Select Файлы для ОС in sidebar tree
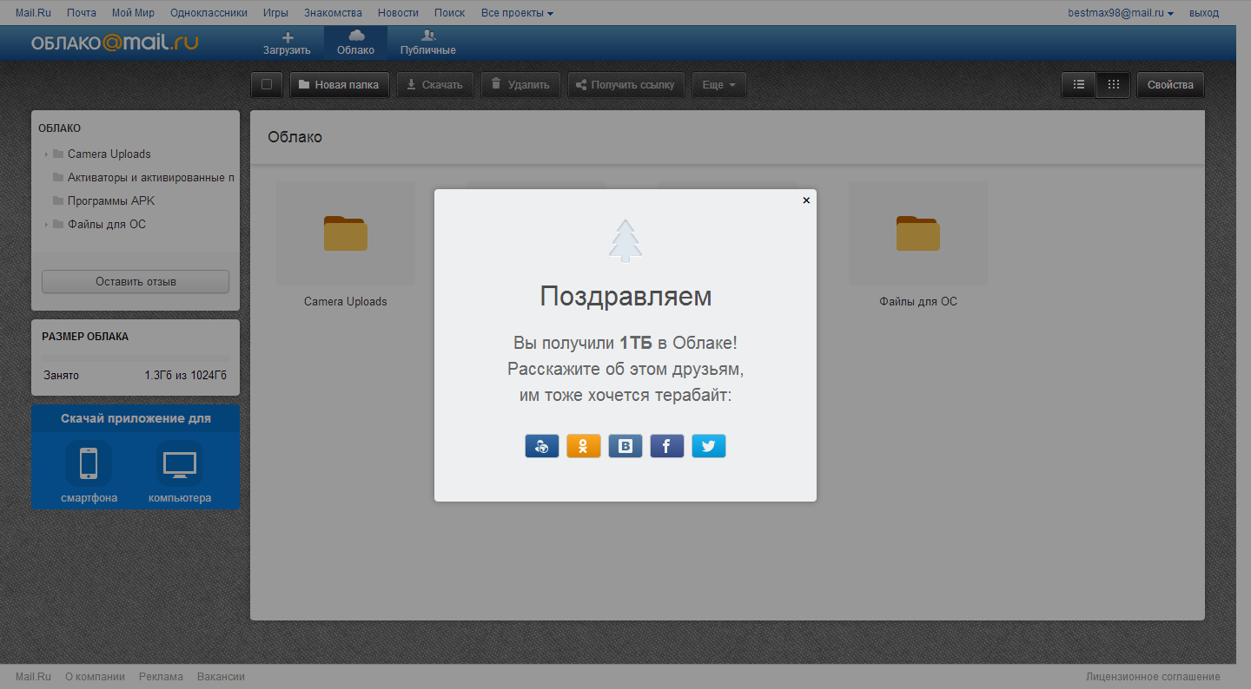Image resolution: width=1251 pixels, height=689 pixels. point(107,225)
